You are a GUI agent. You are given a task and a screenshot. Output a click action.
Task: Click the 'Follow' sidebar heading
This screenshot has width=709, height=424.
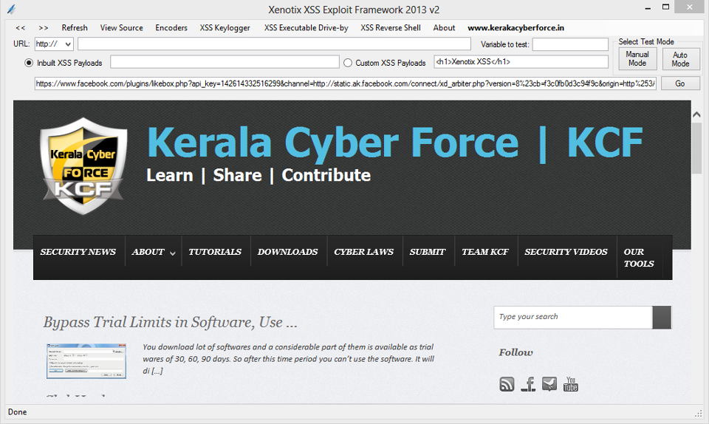pyautogui.click(x=516, y=352)
